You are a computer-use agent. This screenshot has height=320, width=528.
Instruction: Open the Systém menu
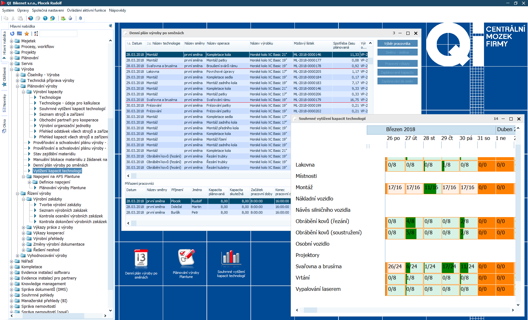coord(8,10)
